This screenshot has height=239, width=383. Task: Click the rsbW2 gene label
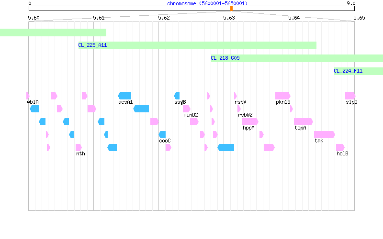click(245, 115)
